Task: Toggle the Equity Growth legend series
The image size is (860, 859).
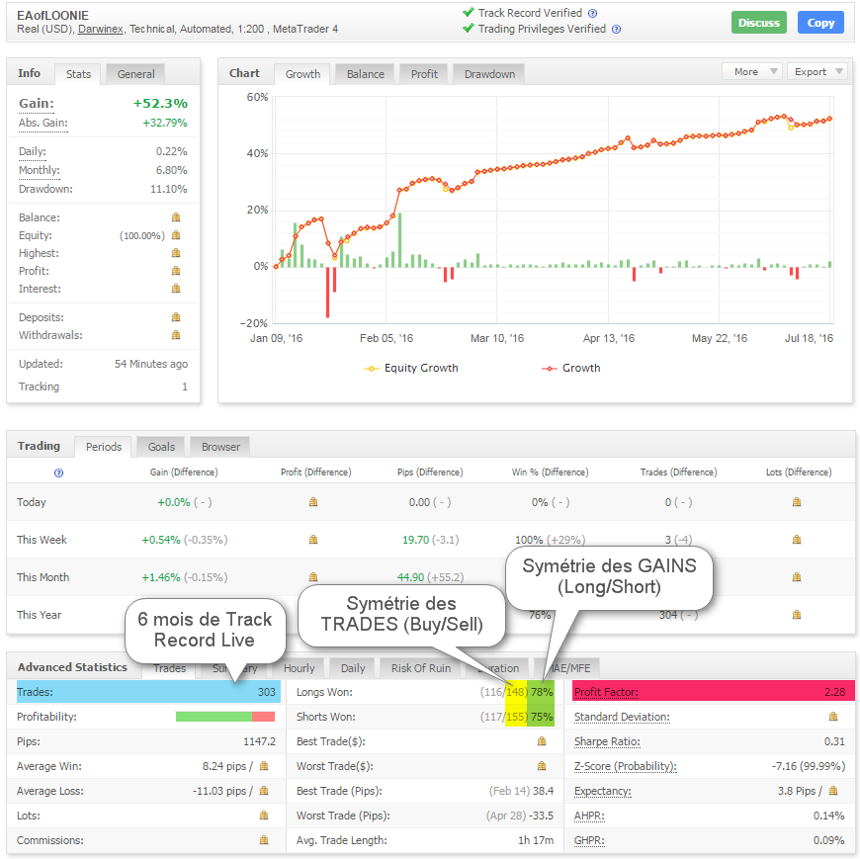Action: pyautogui.click(x=411, y=368)
